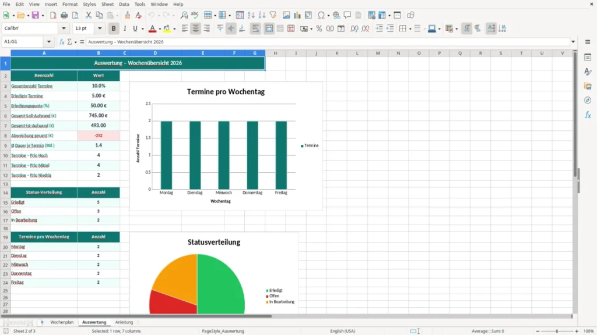Toggle Align Right
Viewport: 597px width, 335px height.
pyautogui.click(x=207, y=28)
